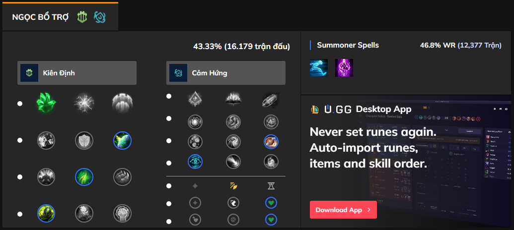Click the Cảm Hứng rune tree header

226,73
